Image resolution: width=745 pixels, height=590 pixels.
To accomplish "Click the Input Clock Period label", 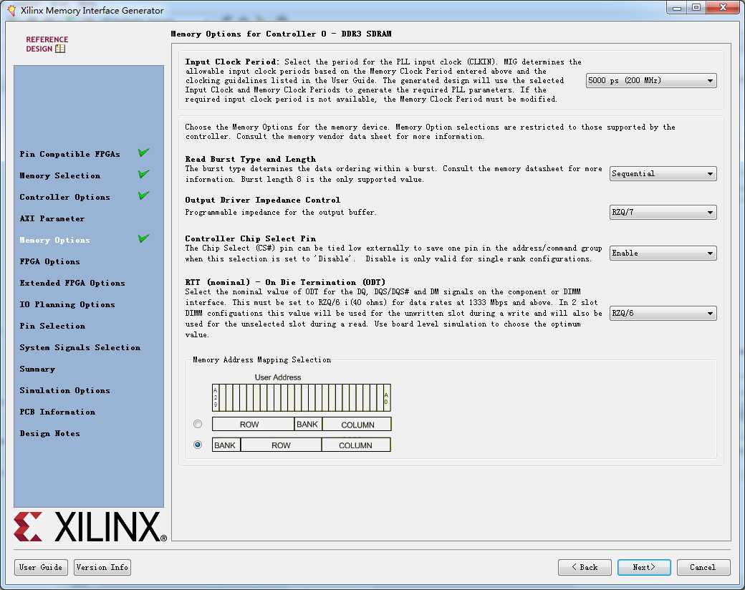I will click(232, 62).
